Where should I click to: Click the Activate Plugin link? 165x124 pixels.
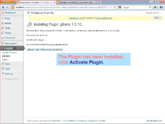point(33,49)
